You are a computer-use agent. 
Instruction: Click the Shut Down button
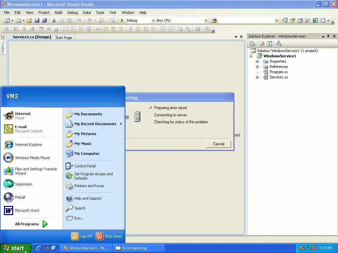click(109, 236)
